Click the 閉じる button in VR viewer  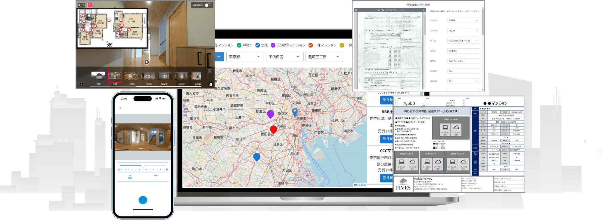(x=82, y=5)
